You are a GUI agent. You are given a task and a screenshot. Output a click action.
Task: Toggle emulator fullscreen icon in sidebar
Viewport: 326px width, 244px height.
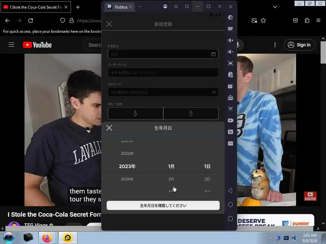coord(230,63)
